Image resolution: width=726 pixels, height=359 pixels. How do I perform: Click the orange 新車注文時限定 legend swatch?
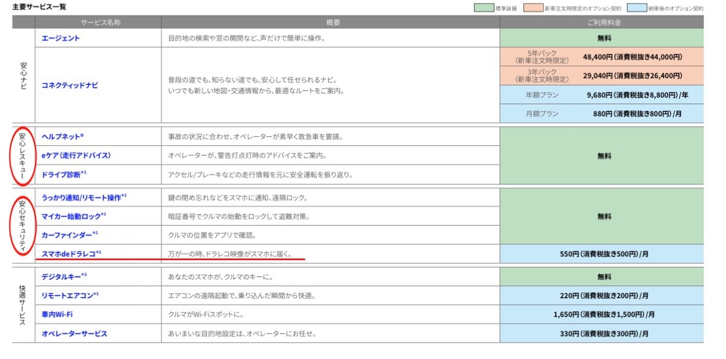[533, 8]
